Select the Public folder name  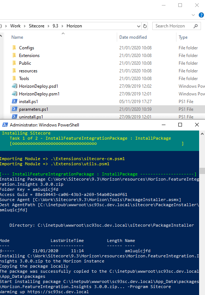(25, 63)
